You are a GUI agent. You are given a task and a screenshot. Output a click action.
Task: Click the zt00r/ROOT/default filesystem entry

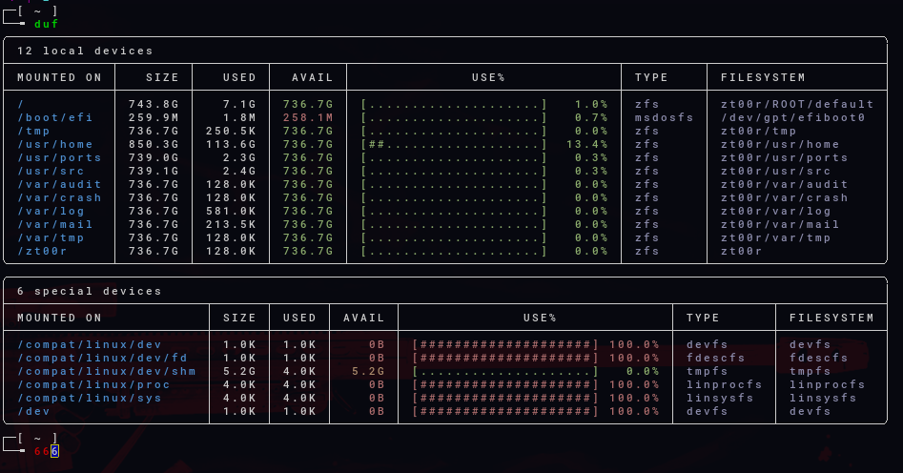(797, 104)
